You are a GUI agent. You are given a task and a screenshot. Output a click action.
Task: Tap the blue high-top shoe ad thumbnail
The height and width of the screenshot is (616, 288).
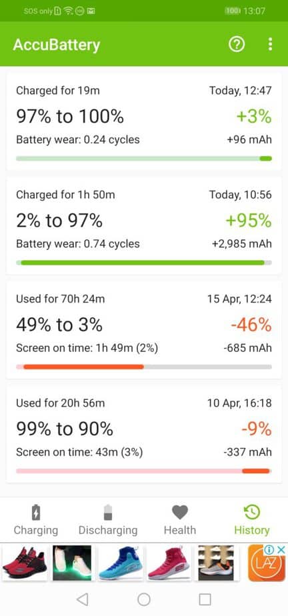[x=120, y=563]
